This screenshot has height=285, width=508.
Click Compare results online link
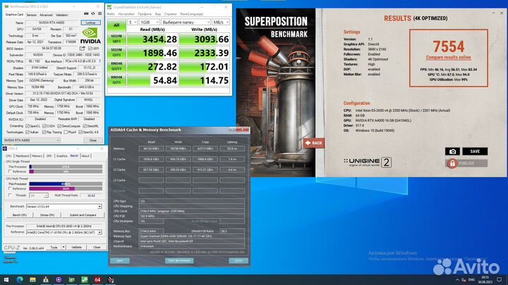[x=449, y=58]
